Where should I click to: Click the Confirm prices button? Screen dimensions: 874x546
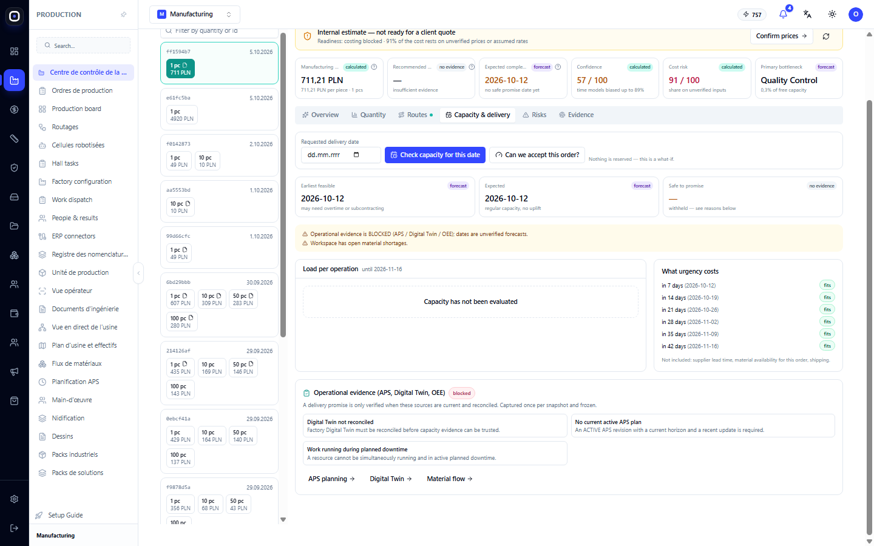(782, 36)
